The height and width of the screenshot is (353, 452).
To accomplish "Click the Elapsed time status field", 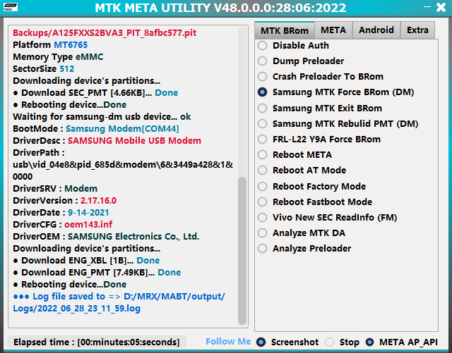I will pos(97,342).
